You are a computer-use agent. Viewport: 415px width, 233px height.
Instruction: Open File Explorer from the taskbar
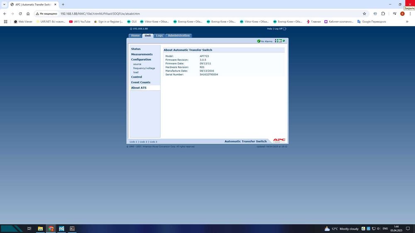tap(40, 228)
